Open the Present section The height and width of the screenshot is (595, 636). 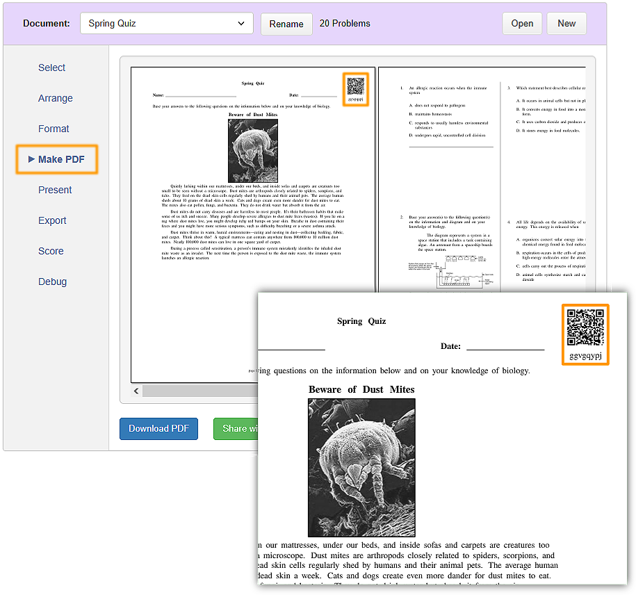click(x=55, y=190)
